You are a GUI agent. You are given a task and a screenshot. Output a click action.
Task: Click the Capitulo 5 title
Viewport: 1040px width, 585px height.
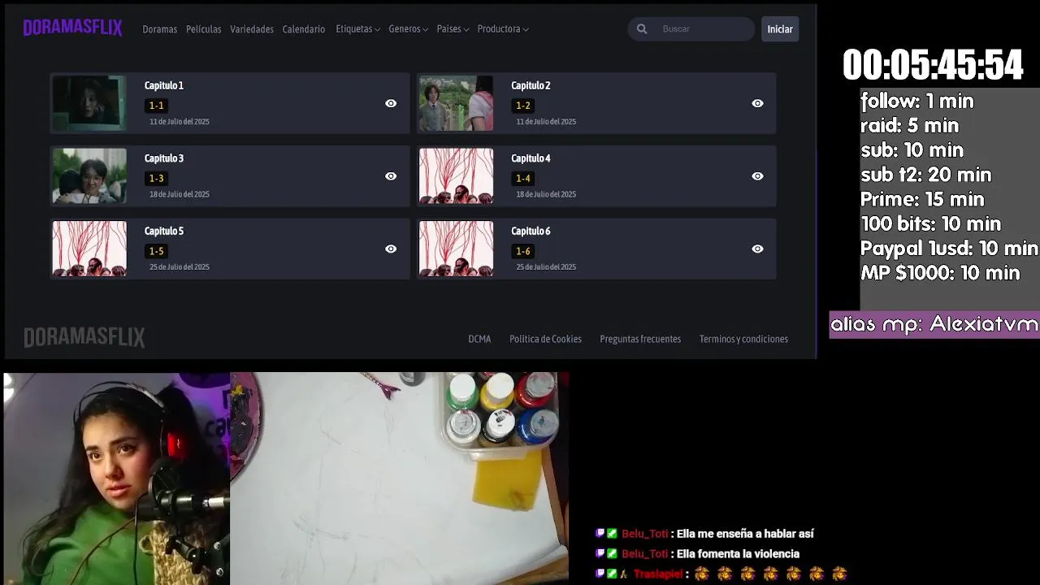click(164, 231)
